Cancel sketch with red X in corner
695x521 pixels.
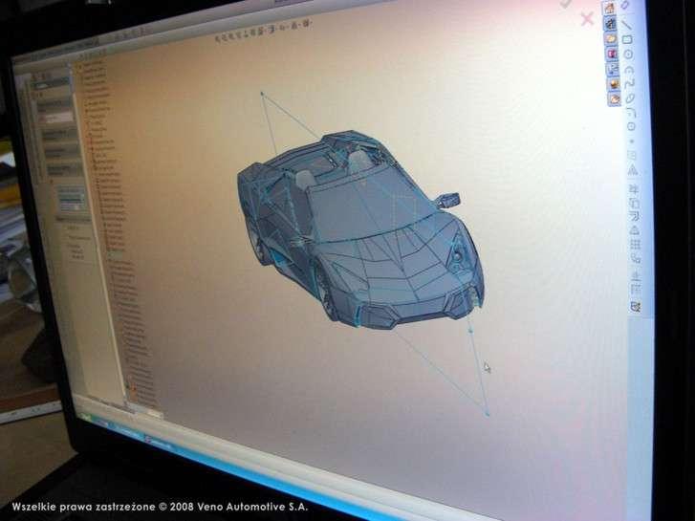[587, 18]
